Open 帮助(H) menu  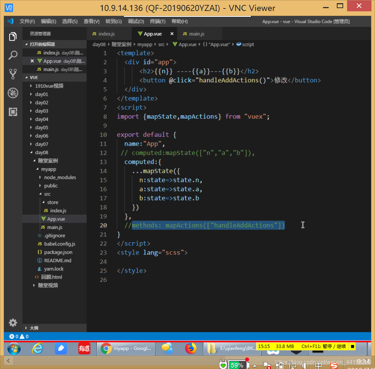179,22
